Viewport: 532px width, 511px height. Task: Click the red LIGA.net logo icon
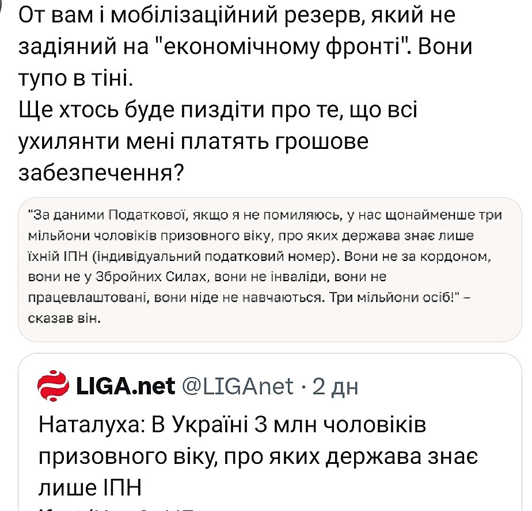(54, 386)
